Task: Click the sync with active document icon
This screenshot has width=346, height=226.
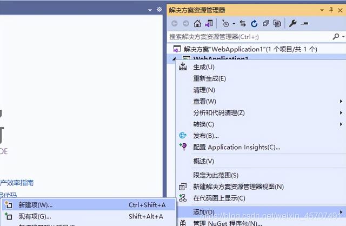Action: click(x=243, y=23)
